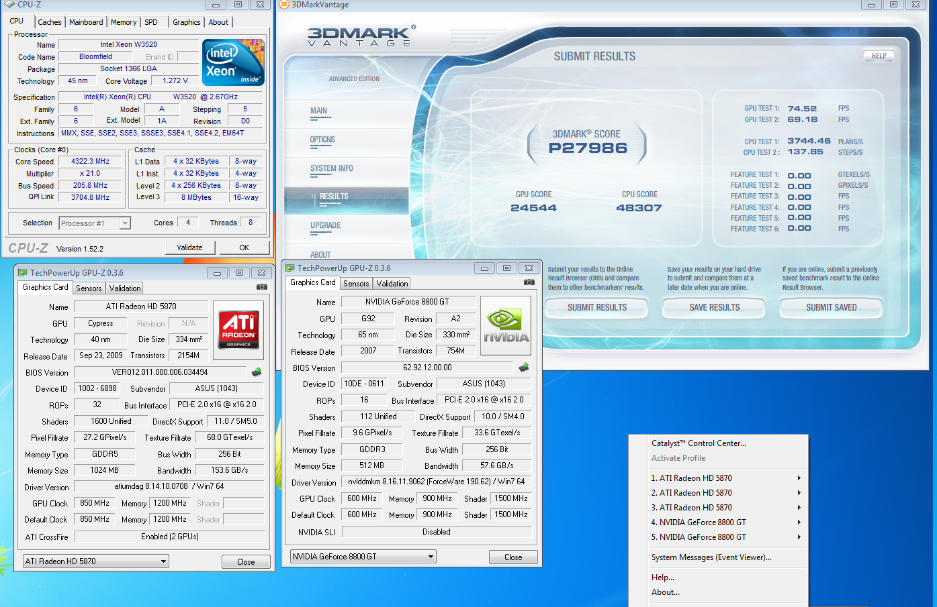The height and width of the screenshot is (607, 937).
Task: Open Catalyst Control Center menu entry
Action: pyautogui.click(x=699, y=443)
